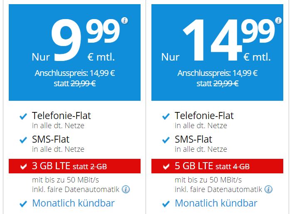Click the red 3 GB LTE banner
Image resolution: width=292 pixels, height=214 pixels.
[x=75, y=166]
